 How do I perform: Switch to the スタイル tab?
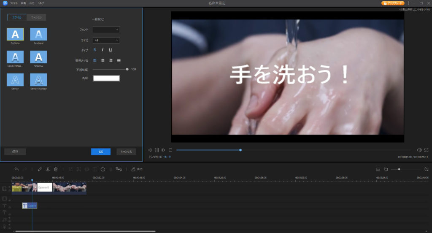pyautogui.click(x=17, y=17)
